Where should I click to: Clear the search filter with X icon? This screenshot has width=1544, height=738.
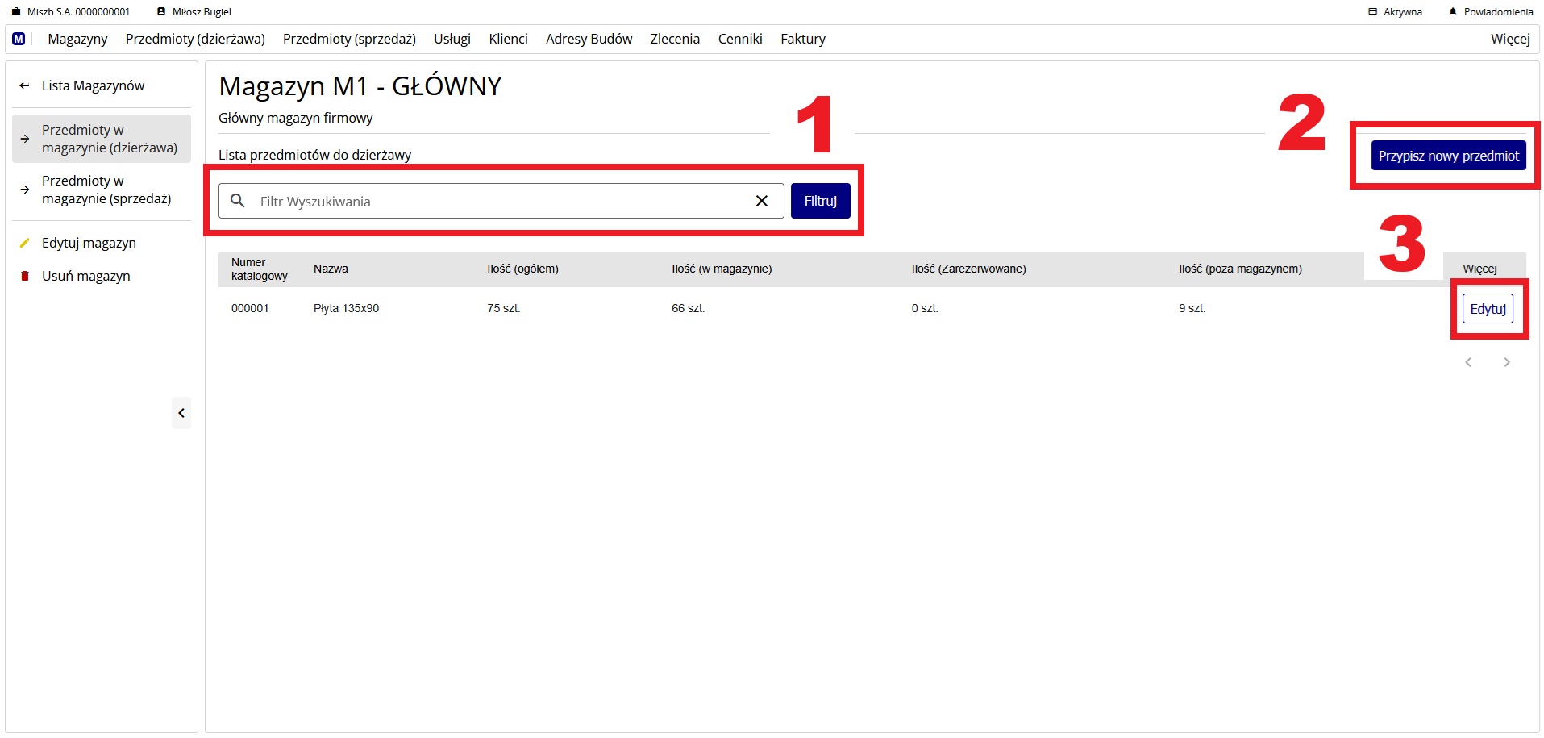click(761, 201)
